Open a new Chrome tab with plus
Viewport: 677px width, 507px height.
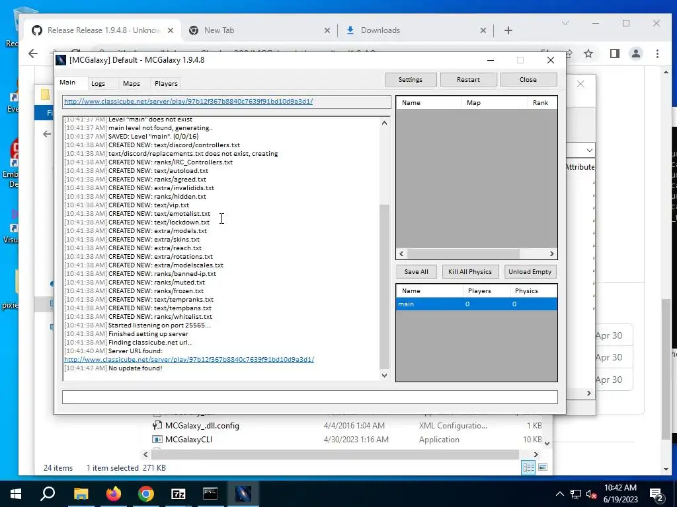pos(508,30)
